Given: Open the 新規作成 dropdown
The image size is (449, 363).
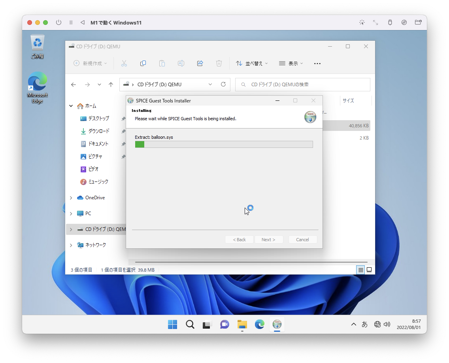Looking at the screenshot, I should click(x=90, y=63).
